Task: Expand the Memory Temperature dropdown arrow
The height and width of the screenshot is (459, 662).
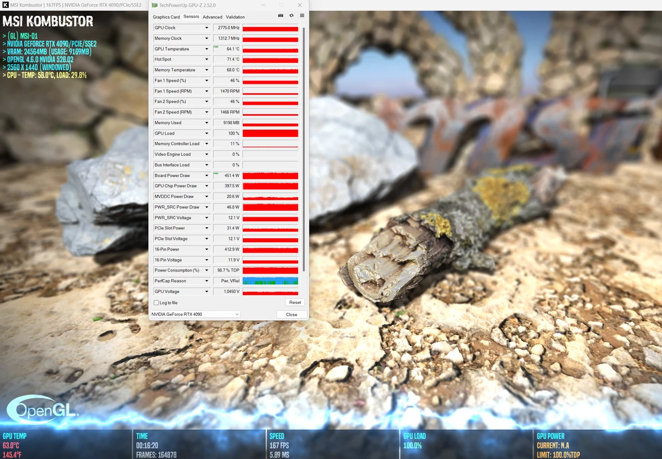Action: pos(207,70)
